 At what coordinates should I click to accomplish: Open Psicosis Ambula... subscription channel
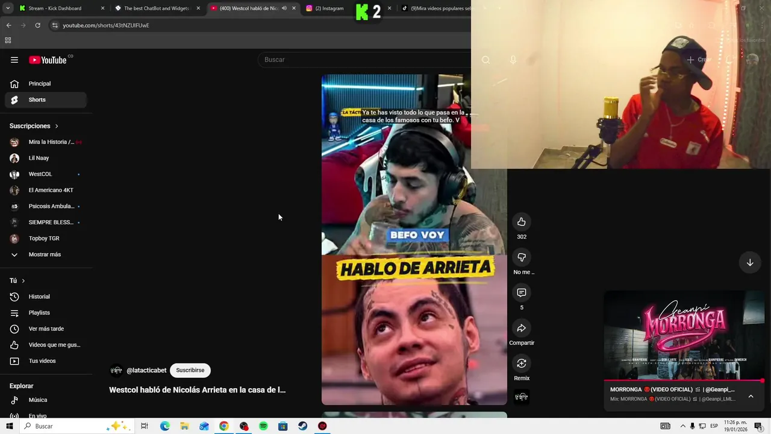[x=46, y=206]
